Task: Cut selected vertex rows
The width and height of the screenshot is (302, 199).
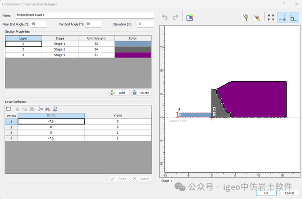Action: click(17, 109)
